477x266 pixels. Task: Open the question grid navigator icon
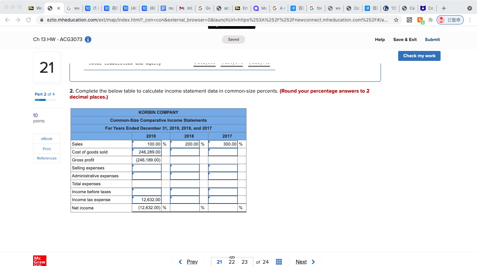pyautogui.click(x=279, y=262)
